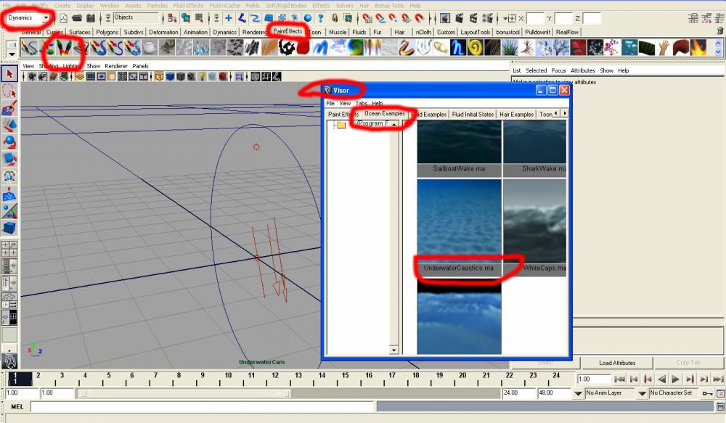
Task: Select the WhiteCaps.ma thumbnail
Action: (535, 228)
